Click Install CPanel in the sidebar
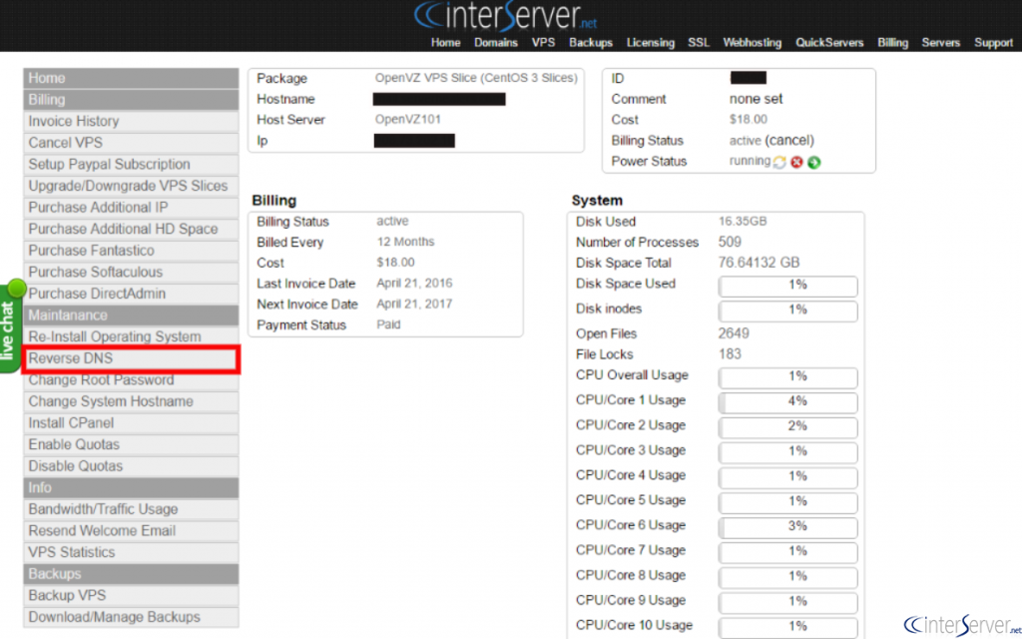This screenshot has width=1022, height=639. tap(131, 423)
